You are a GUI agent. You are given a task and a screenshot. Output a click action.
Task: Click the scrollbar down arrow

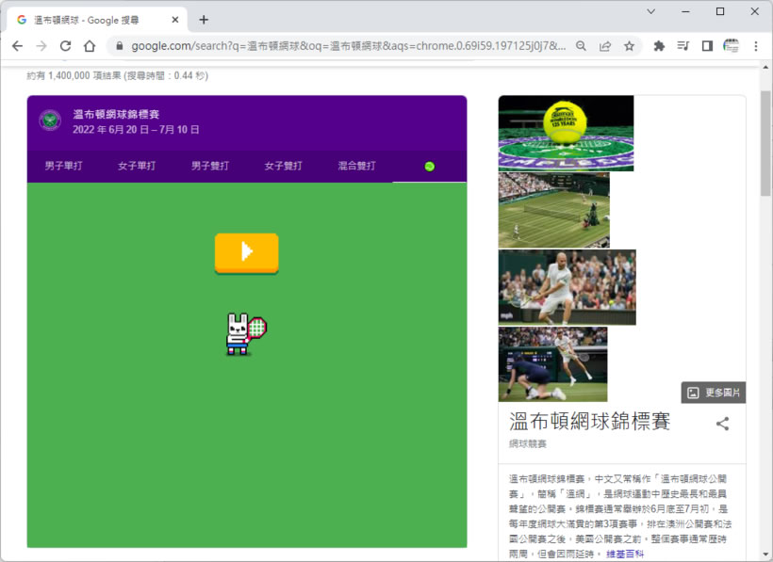765,554
